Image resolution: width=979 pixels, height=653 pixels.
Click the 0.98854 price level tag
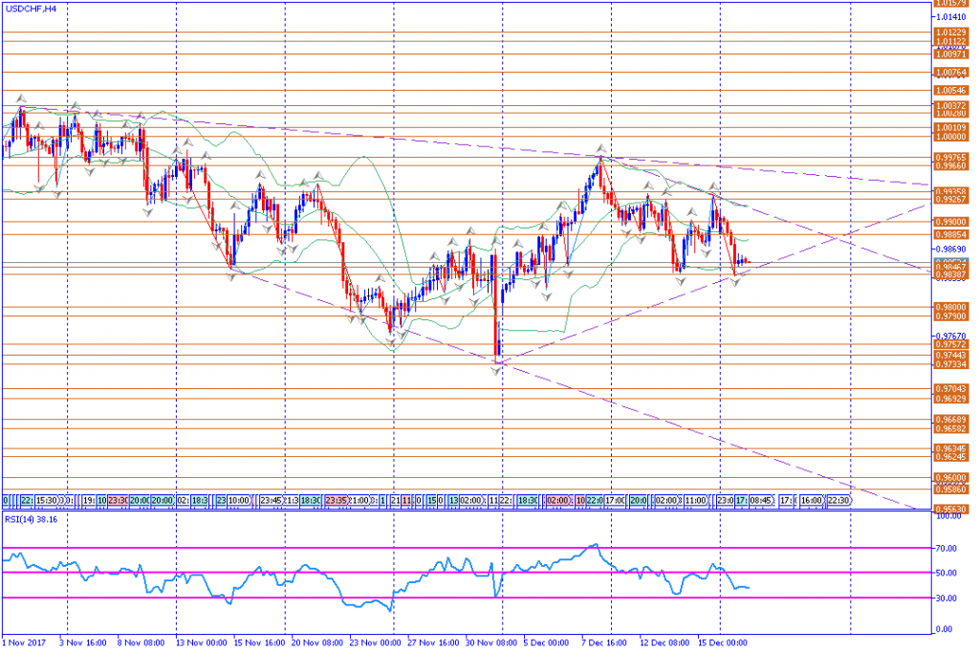949,234
